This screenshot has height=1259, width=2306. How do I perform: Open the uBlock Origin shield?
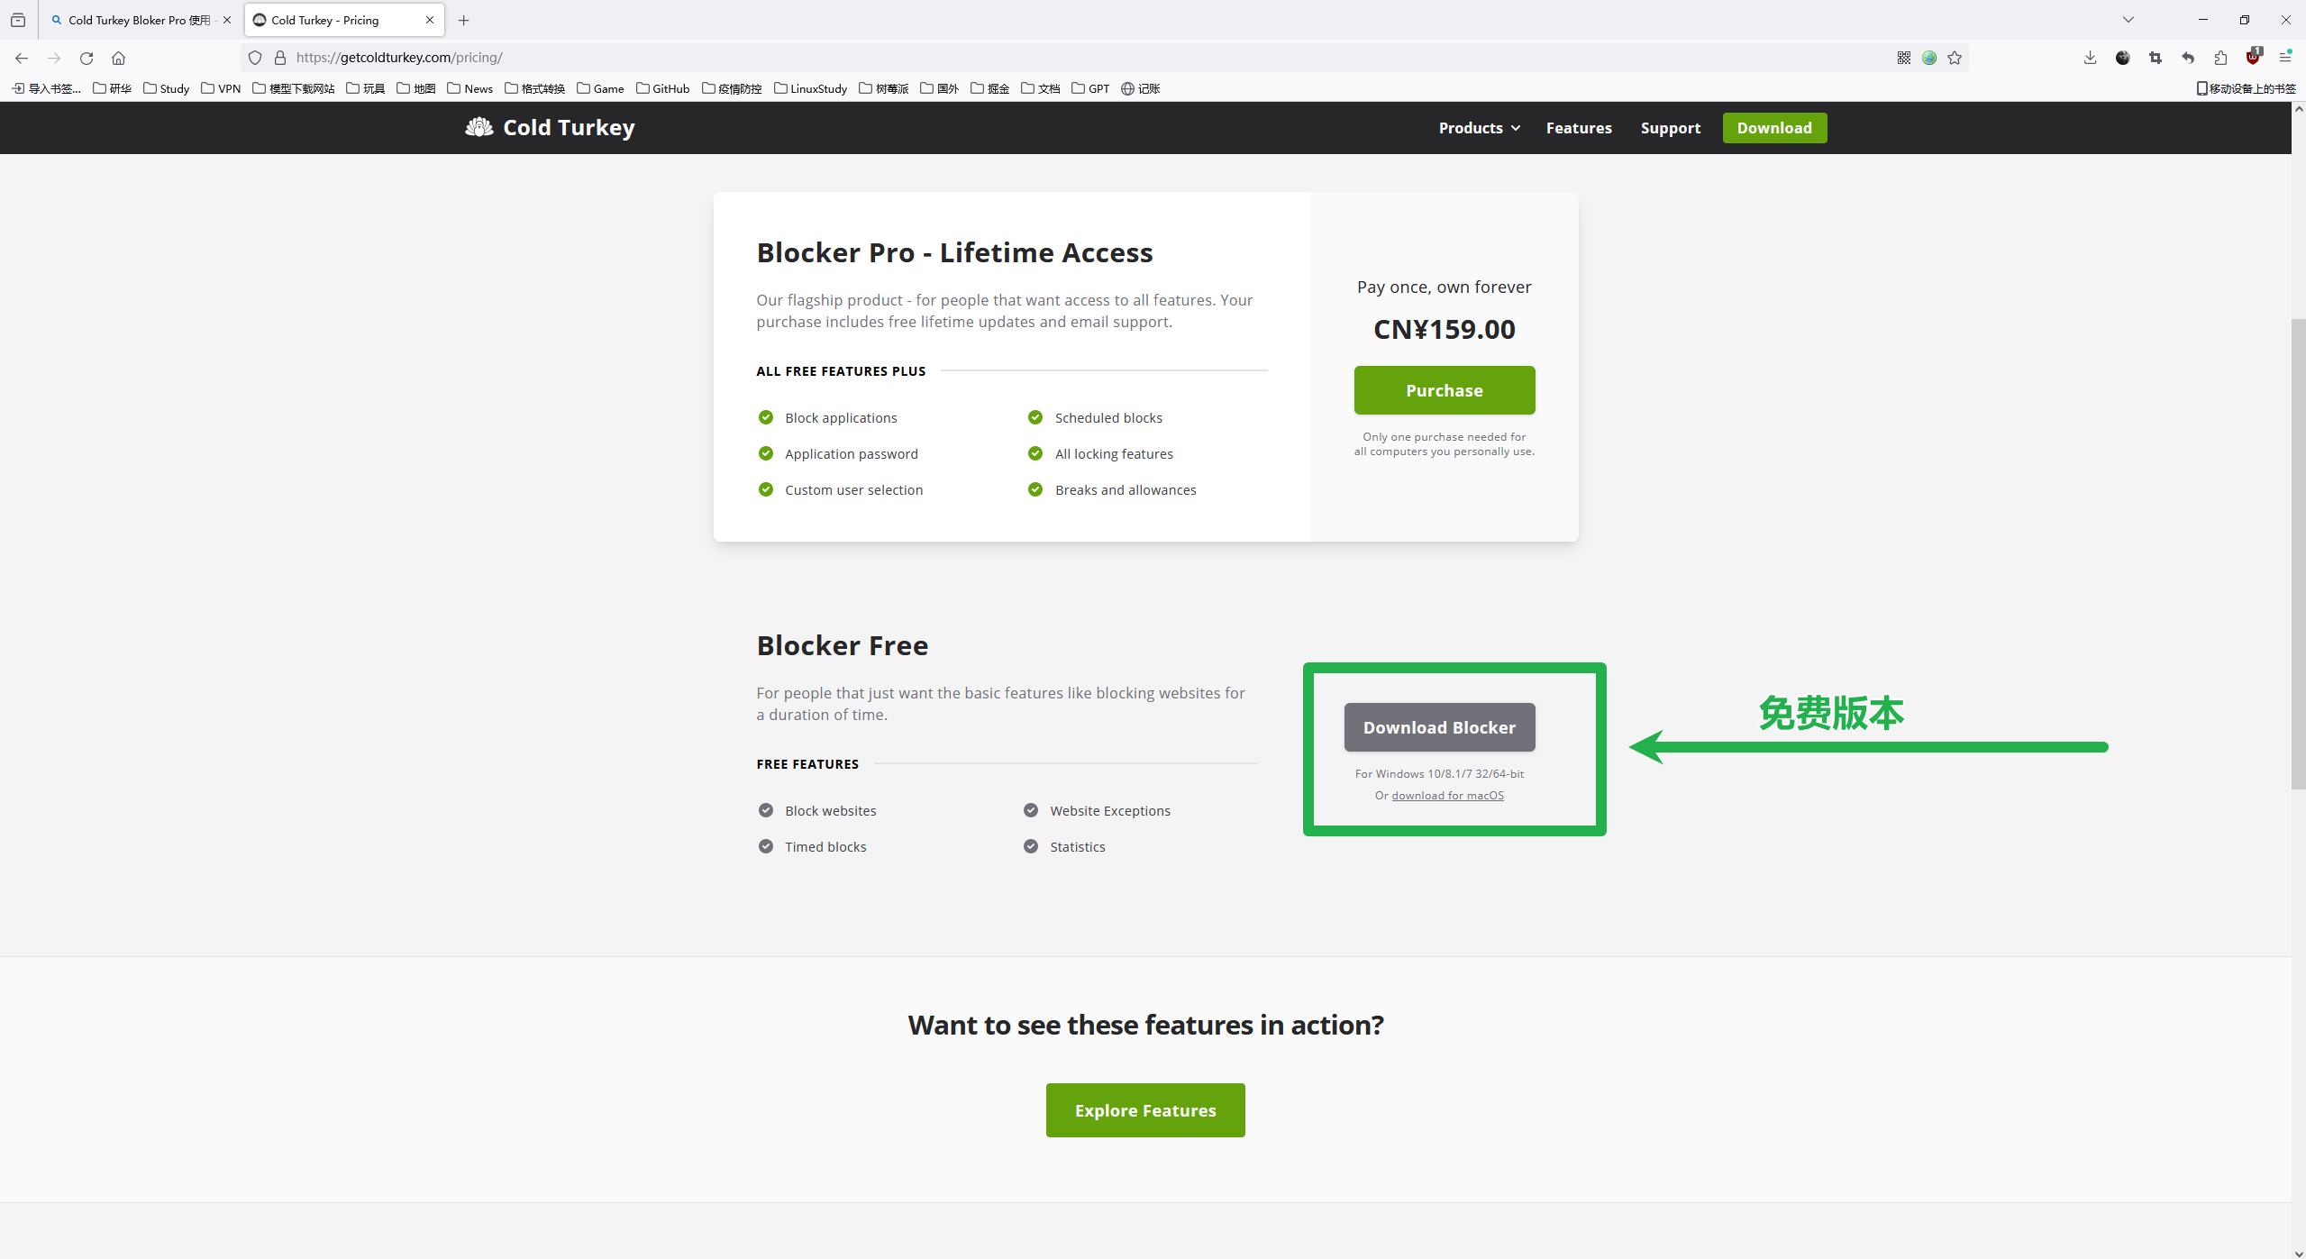[2254, 57]
